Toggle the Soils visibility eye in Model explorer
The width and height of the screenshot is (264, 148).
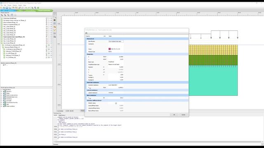[4, 104]
